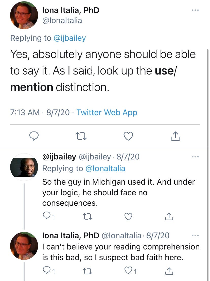Screen dimensions: 210x281
Task: Share the 'bad faith' reply tweet
Action: tap(169, 272)
